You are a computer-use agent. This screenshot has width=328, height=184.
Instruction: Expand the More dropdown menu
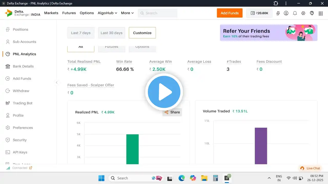click(127, 13)
